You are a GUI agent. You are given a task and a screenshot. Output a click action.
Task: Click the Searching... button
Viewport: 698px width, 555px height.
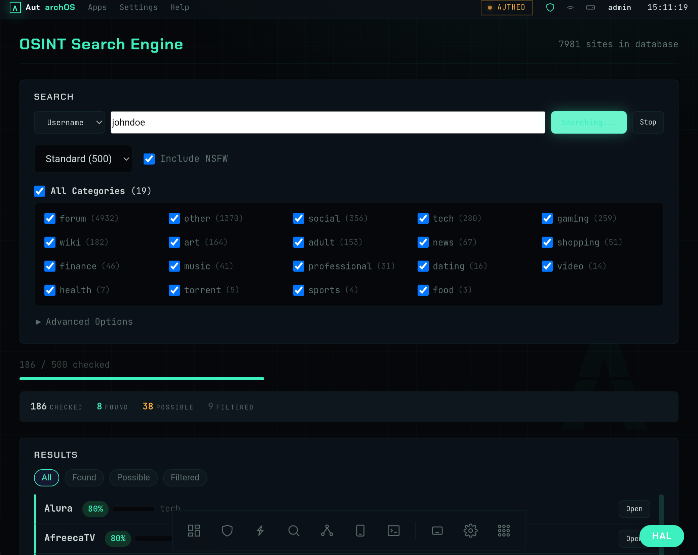tap(589, 122)
